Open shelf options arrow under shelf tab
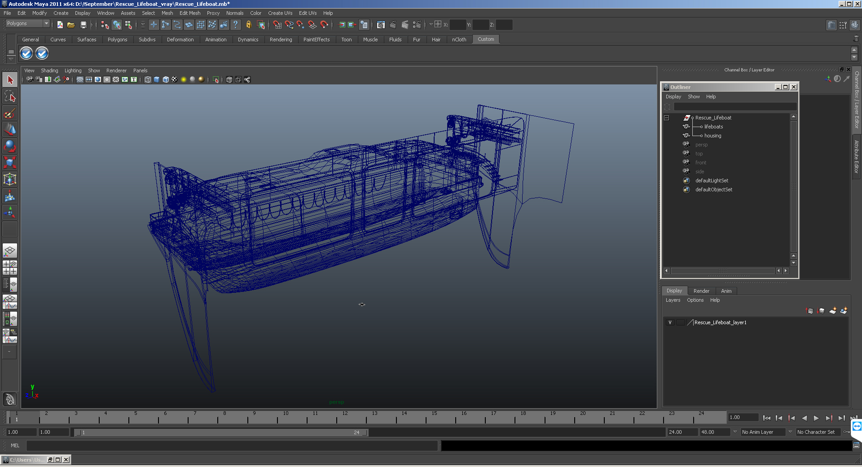The width and height of the screenshot is (862, 467). point(11,59)
